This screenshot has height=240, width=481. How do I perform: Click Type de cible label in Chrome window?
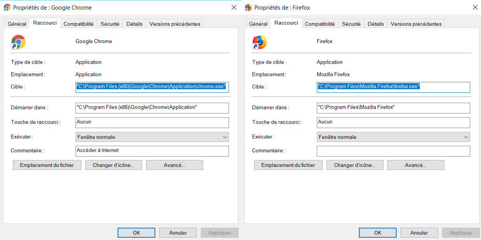click(x=28, y=62)
